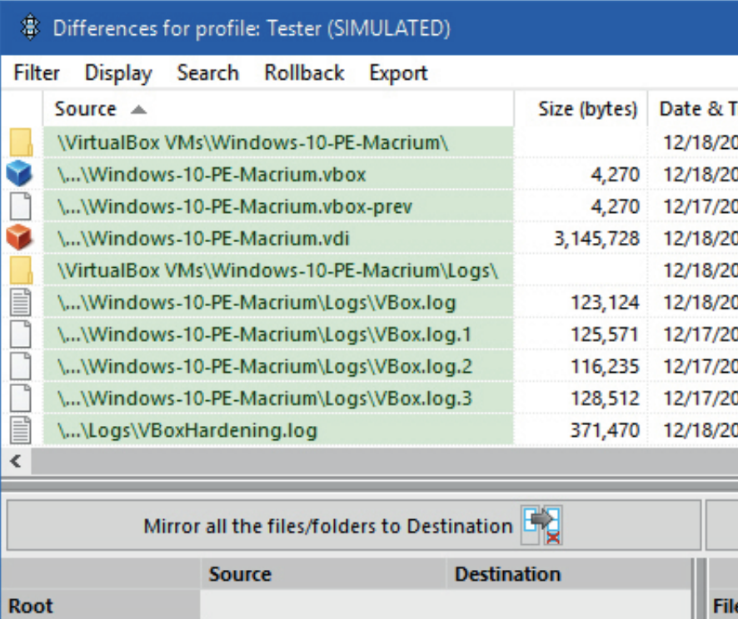Open the Filter menu
Image resolution: width=738 pixels, height=619 pixels.
click(x=37, y=73)
